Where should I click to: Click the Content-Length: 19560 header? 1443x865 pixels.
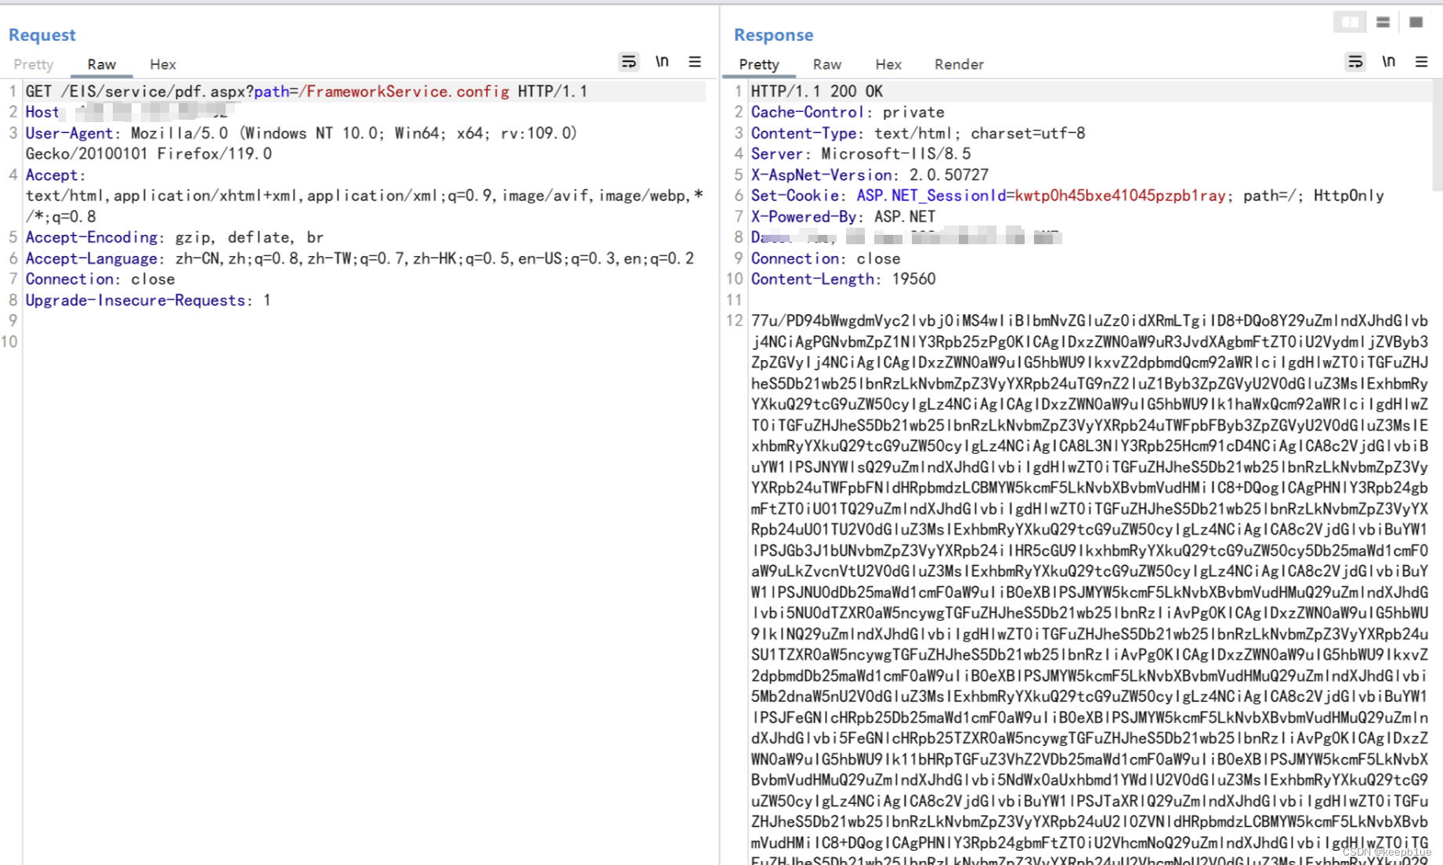click(x=843, y=279)
